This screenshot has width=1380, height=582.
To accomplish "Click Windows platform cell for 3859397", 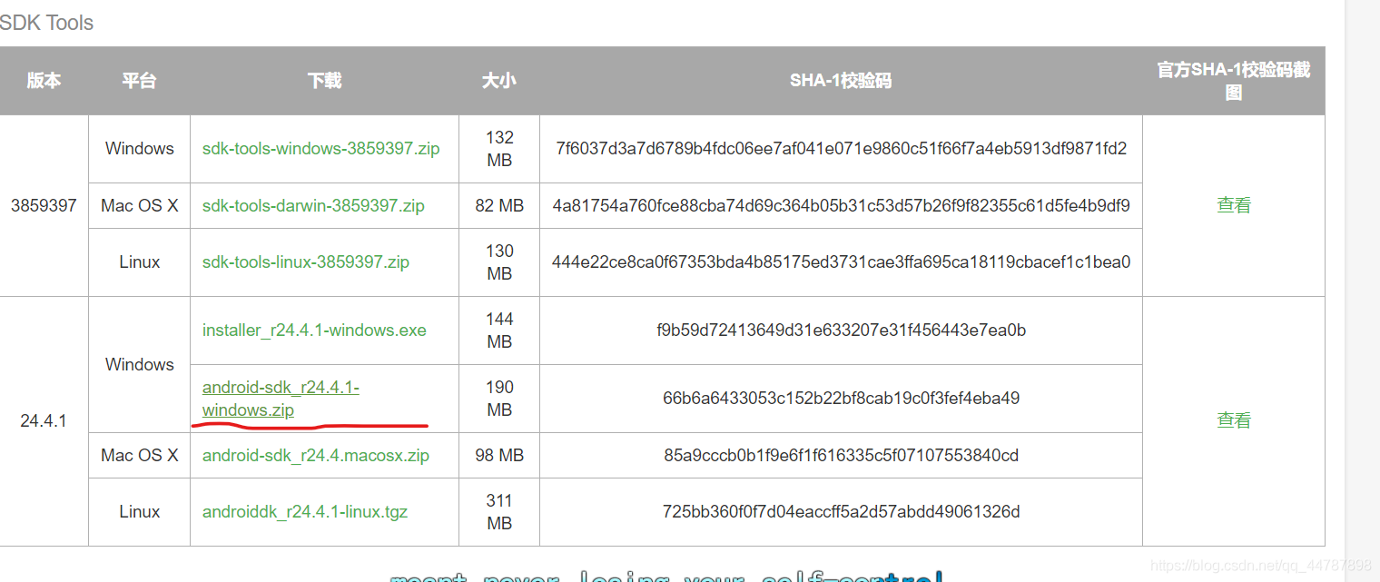I will click(139, 148).
